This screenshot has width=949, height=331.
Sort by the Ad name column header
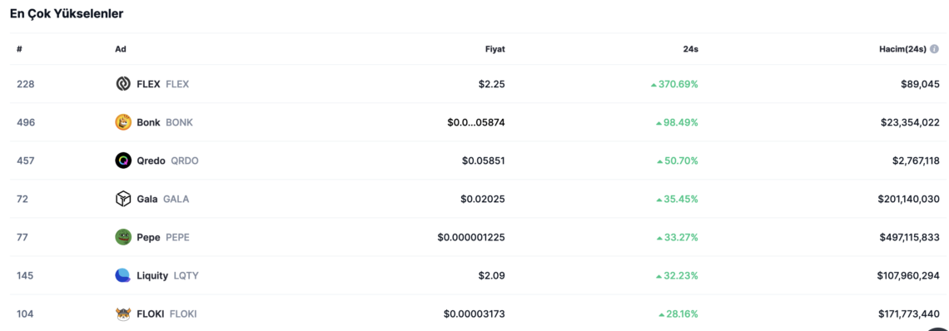(x=121, y=49)
